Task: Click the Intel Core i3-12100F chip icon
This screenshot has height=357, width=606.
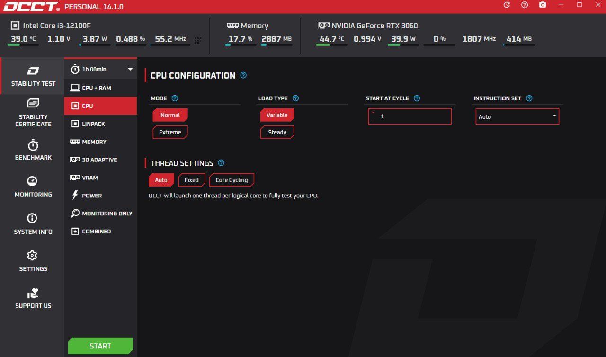Action: [x=15, y=26]
